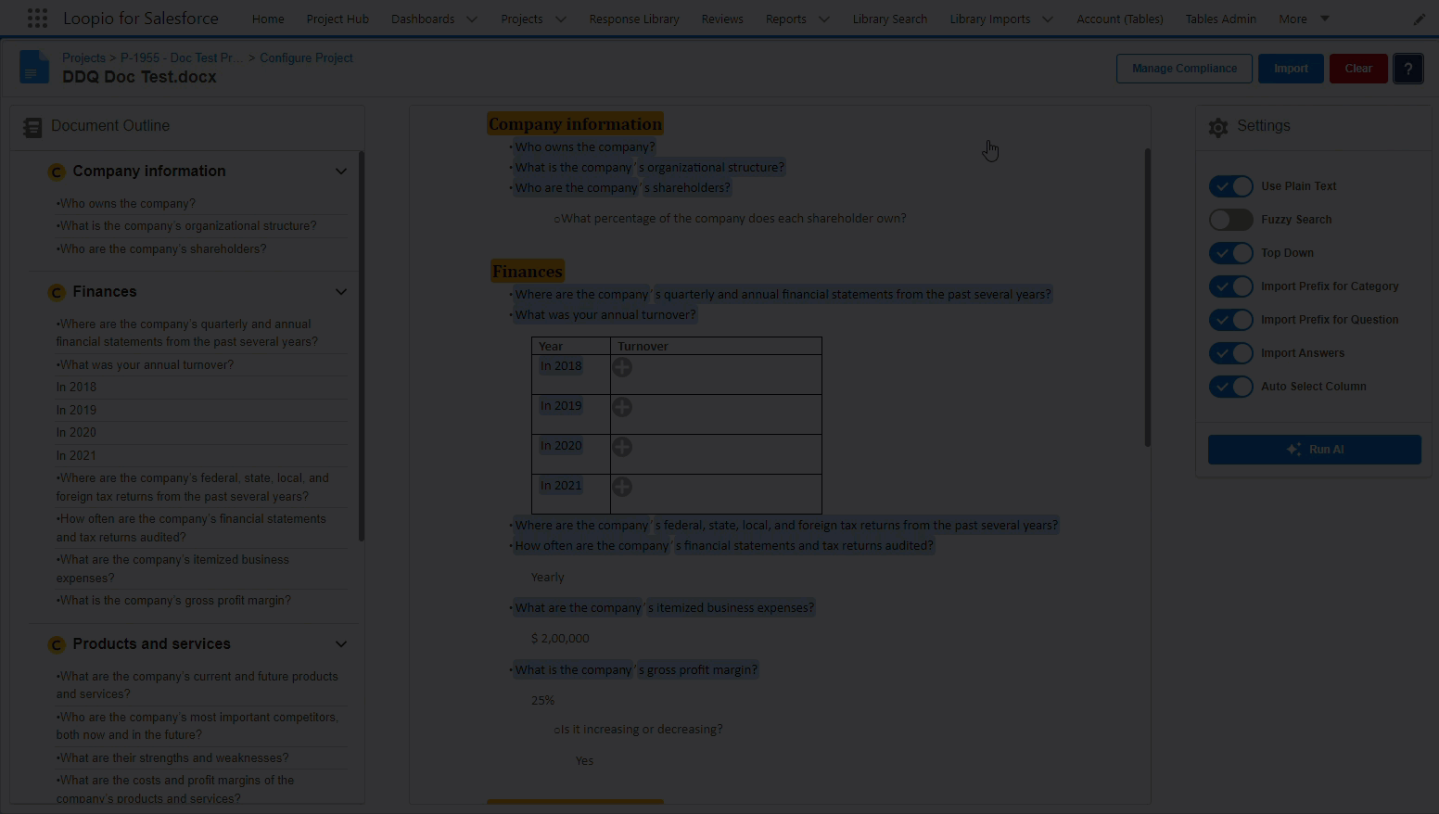Toggle Import Prefix for Category

pyautogui.click(x=1231, y=286)
